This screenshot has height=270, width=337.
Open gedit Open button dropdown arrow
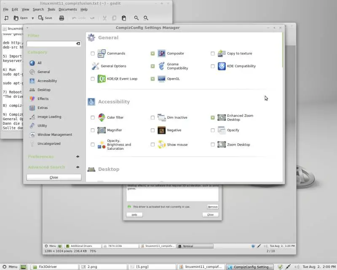pyautogui.click(x=33, y=18)
